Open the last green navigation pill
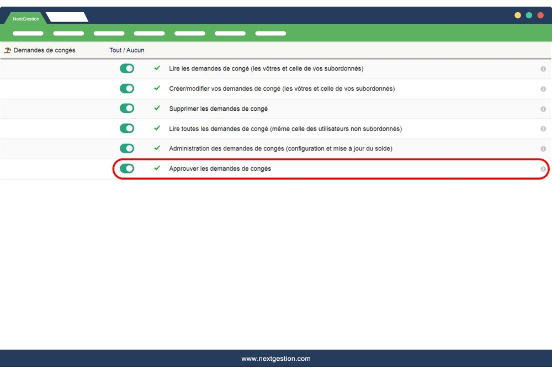 pos(270,33)
